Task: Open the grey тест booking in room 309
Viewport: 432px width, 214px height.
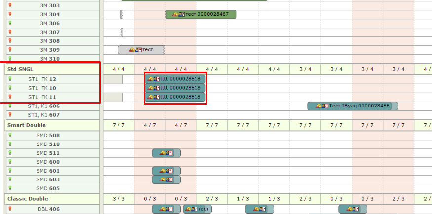Action: pos(141,50)
